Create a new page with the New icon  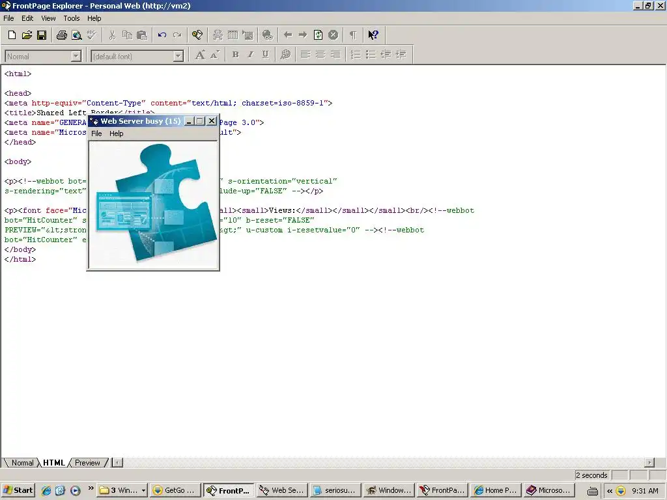coord(12,35)
